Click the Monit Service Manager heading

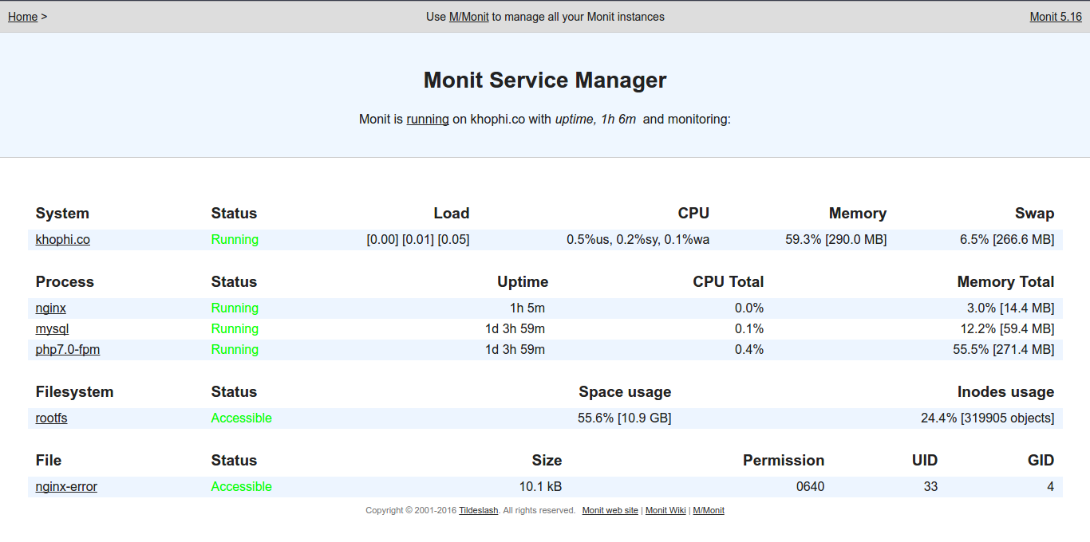pos(544,81)
